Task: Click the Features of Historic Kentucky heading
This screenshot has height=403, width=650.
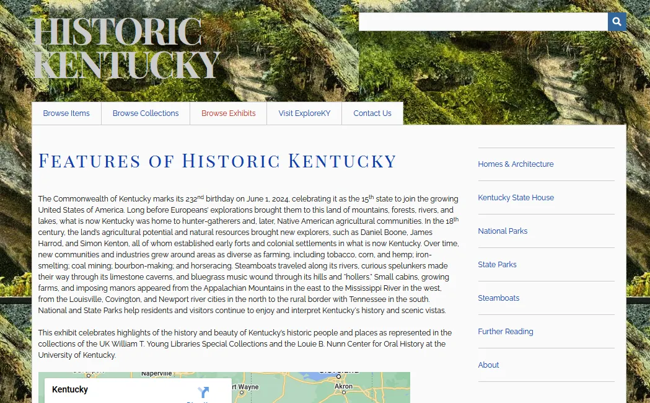Action: (x=217, y=161)
